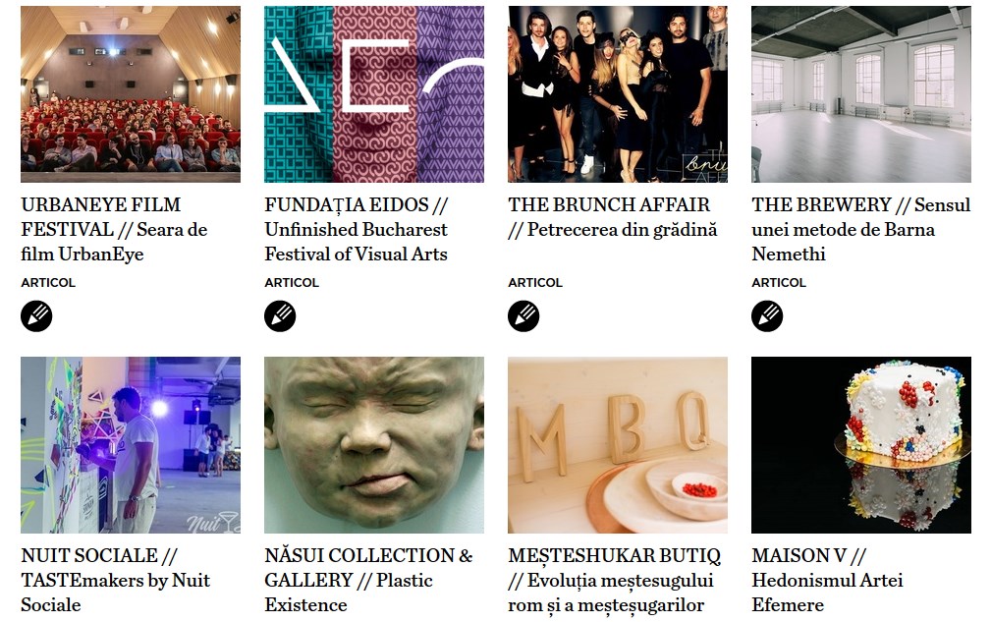Click pencil icon under Fundația Eidos article

click(x=280, y=316)
